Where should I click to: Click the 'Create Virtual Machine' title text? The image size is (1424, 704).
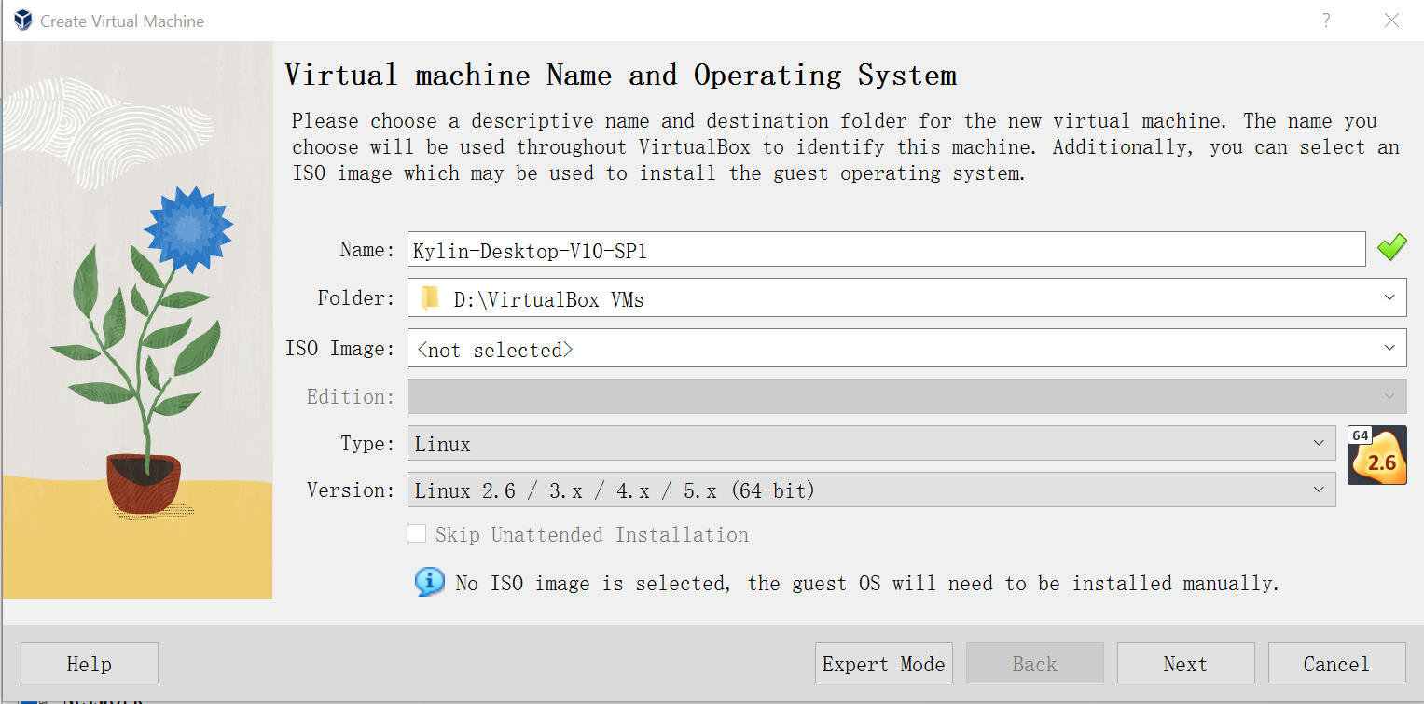(122, 21)
